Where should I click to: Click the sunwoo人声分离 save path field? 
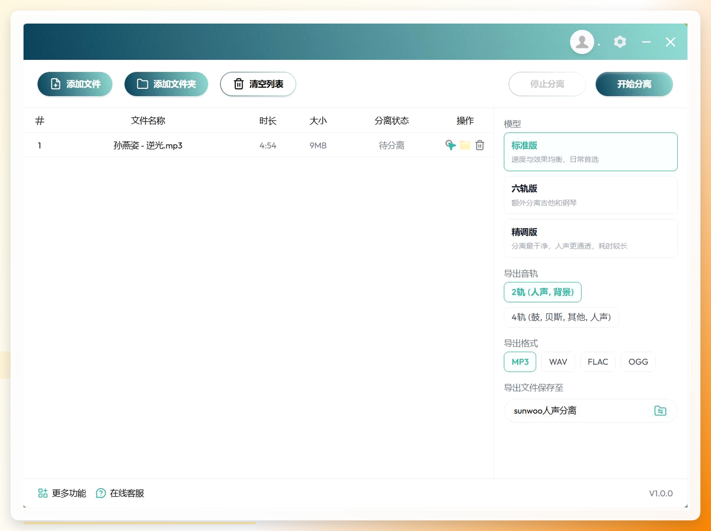click(x=591, y=411)
